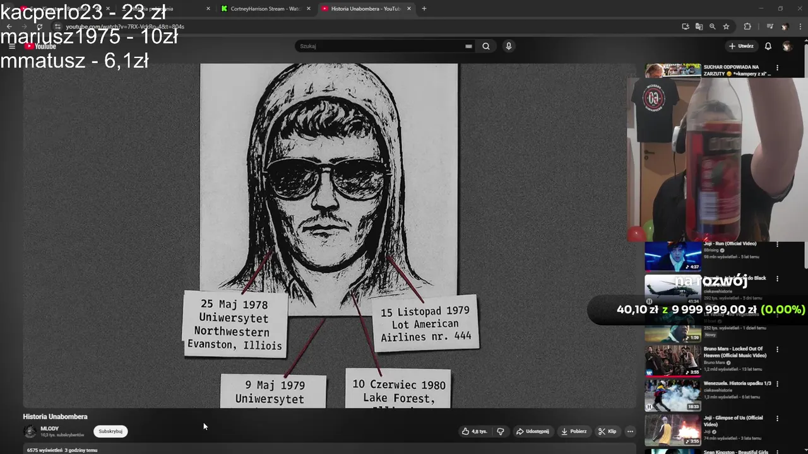Click the magnifier search button
The height and width of the screenshot is (454, 808).
coord(486,46)
